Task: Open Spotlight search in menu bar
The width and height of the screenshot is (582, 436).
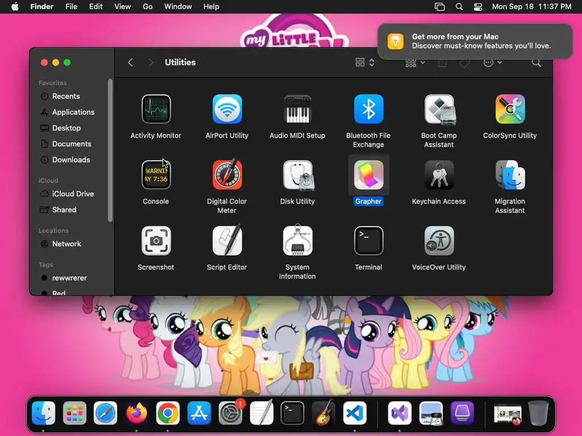Action: click(459, 7)
